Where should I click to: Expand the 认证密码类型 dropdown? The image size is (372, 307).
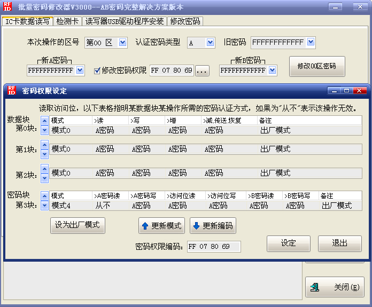[x=210, y=43]
